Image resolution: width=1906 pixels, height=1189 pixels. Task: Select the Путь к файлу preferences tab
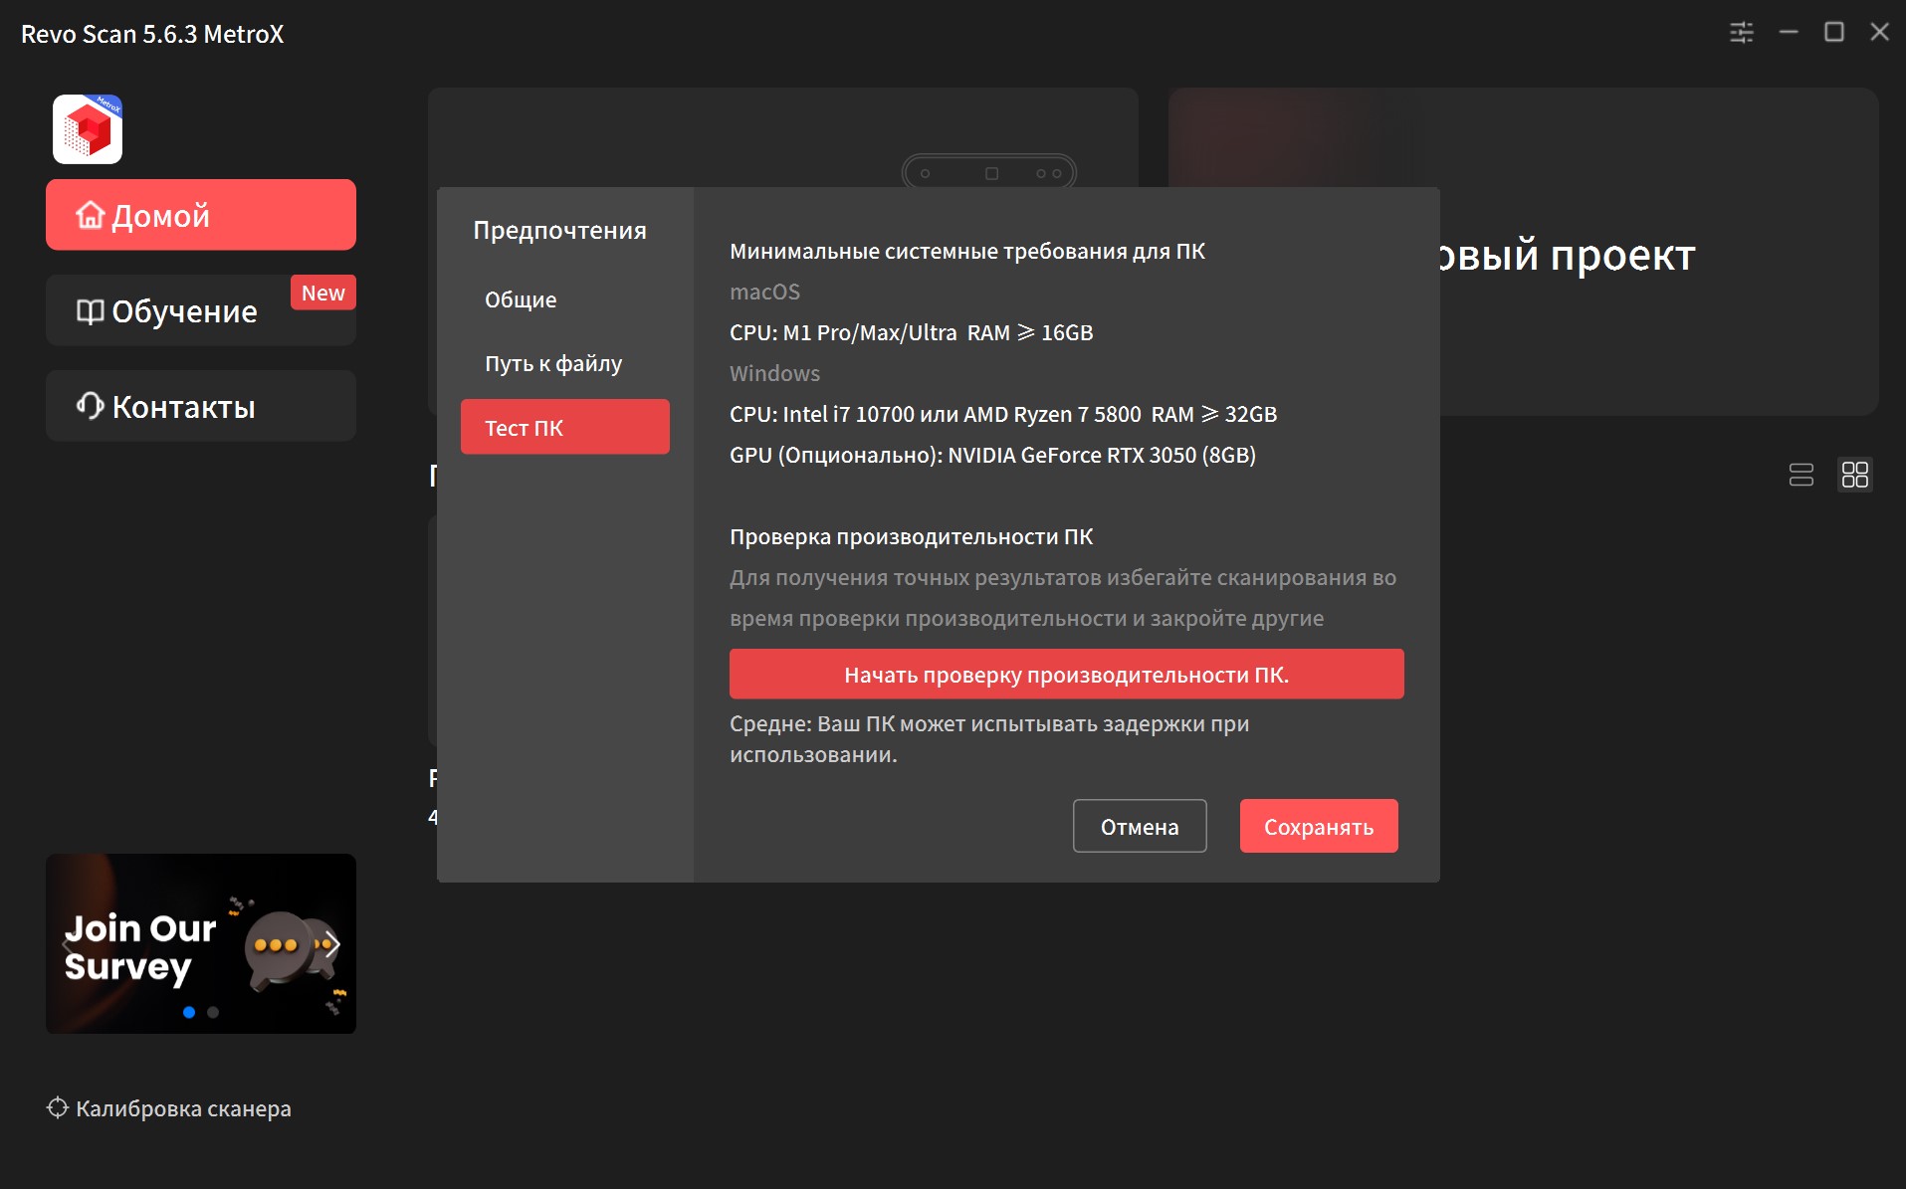click(x=565, y=363)
